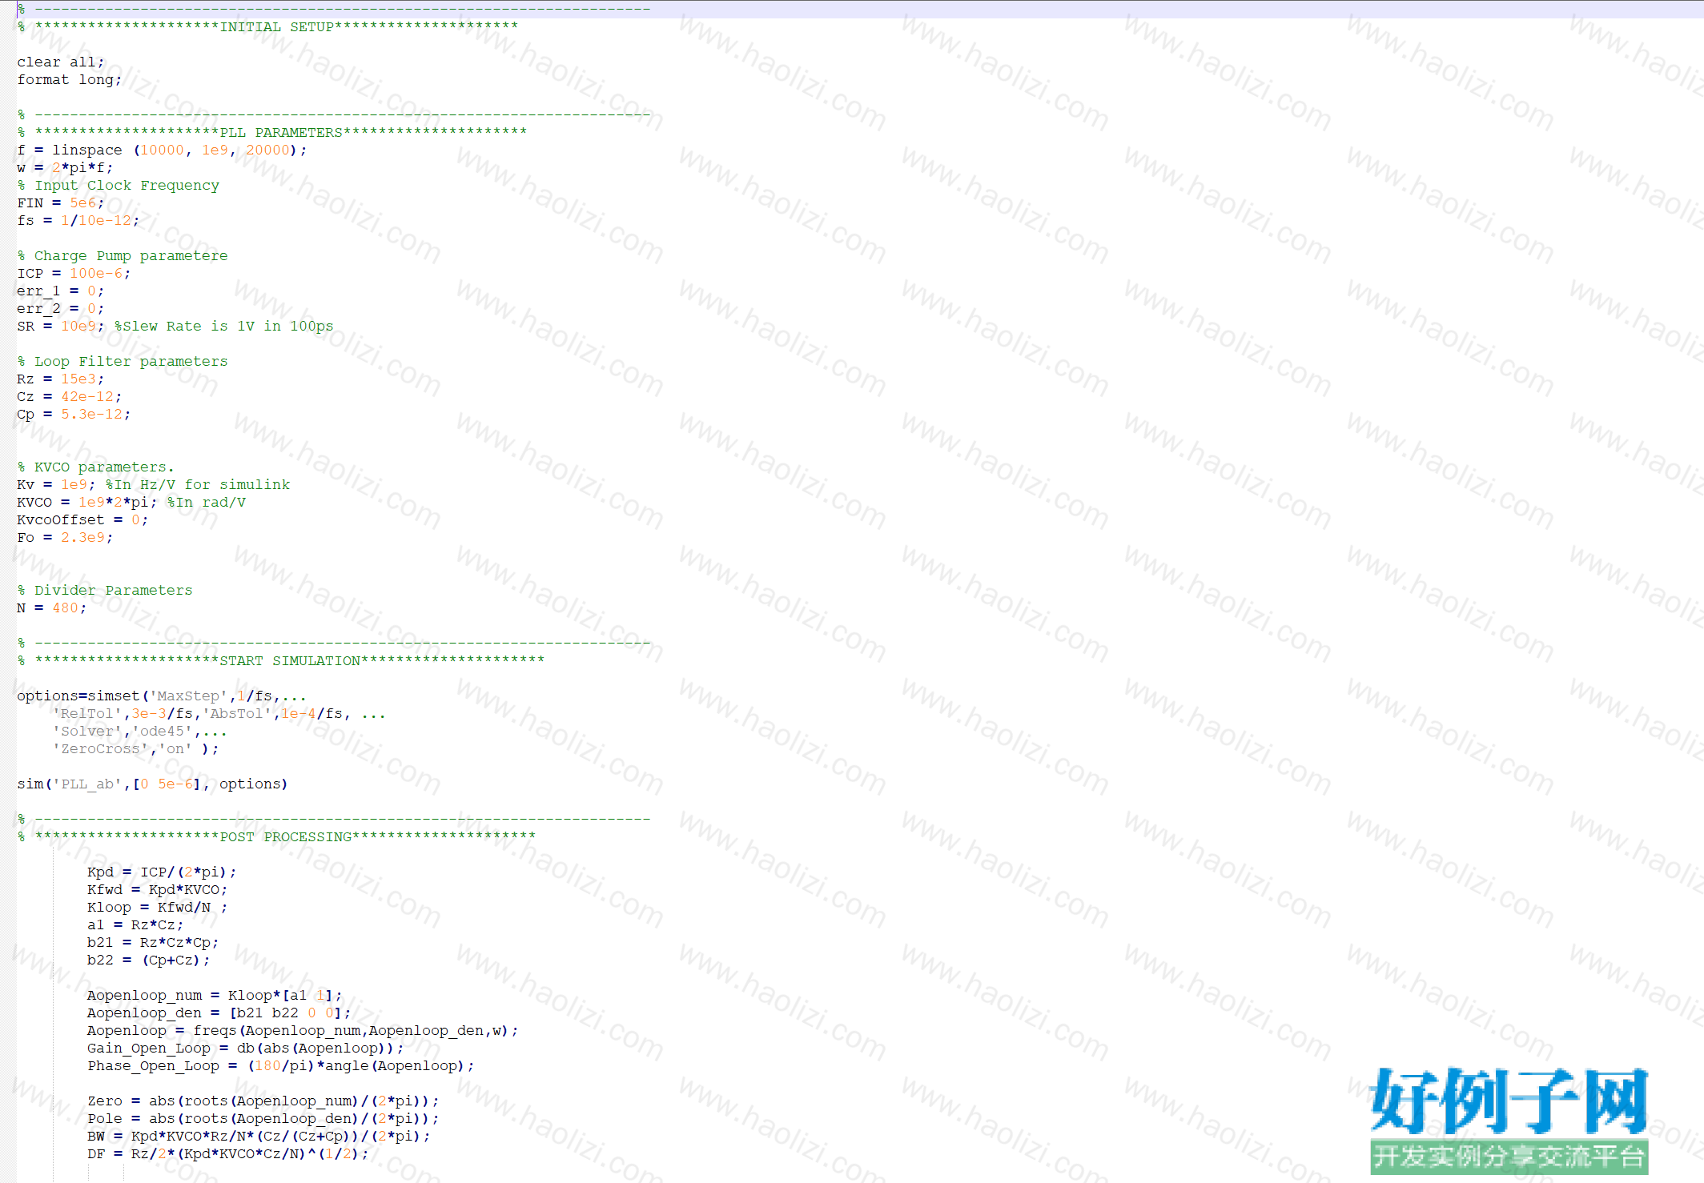The image size is (1704, 1183).
Task: Place cursor on 'w = 2*pi*f;' line
Action: tap(65, 167)
